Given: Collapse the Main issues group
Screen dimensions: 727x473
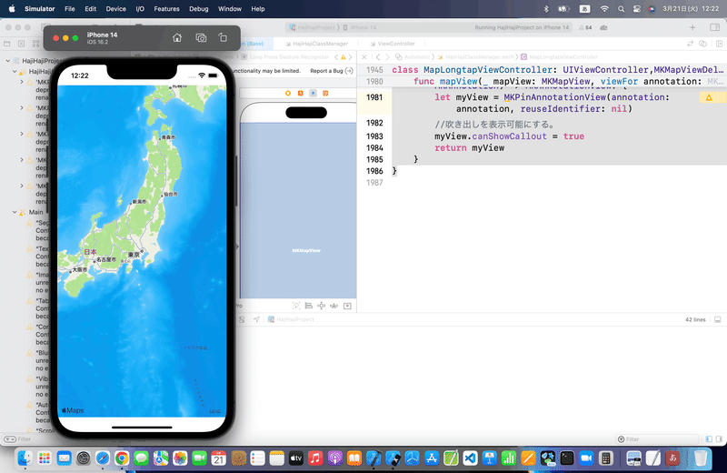Looking at the screenshot, I should (15, 212).
